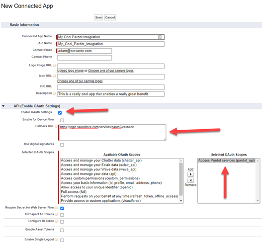262x243 pixels.
Task: Select Access custom permissions scope
Action: click(x=100, y=178)
